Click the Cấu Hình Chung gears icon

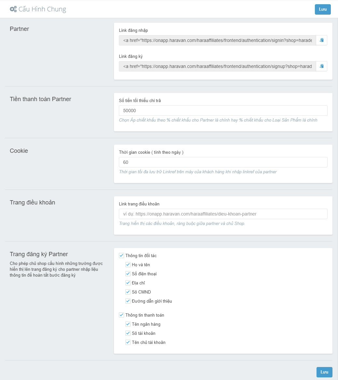click(13, 9)
